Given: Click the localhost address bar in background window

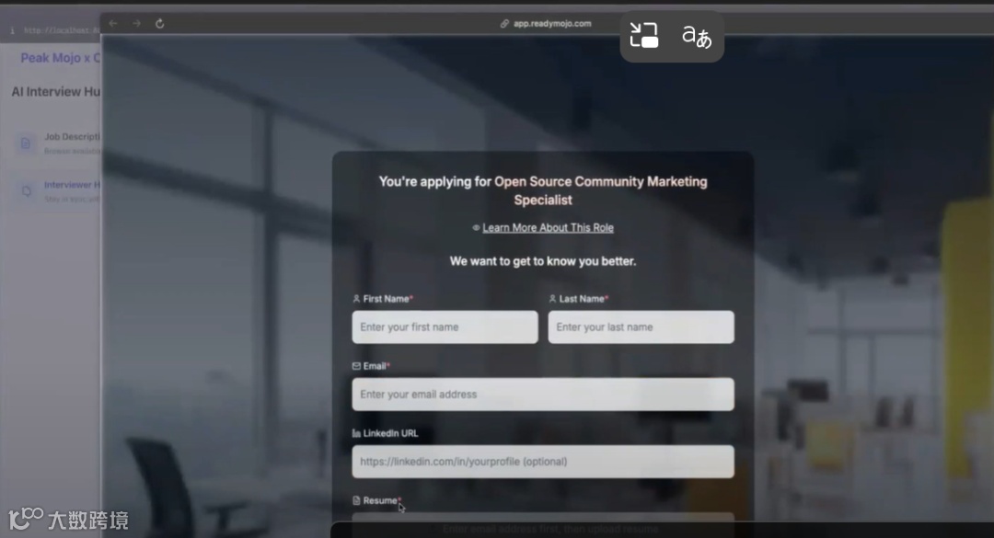Looking at the screenshot, I should (62, 29).
